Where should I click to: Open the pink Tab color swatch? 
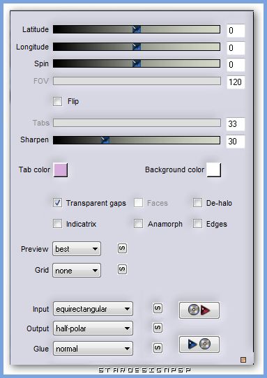pyautogui.click(x=61, y=169)
